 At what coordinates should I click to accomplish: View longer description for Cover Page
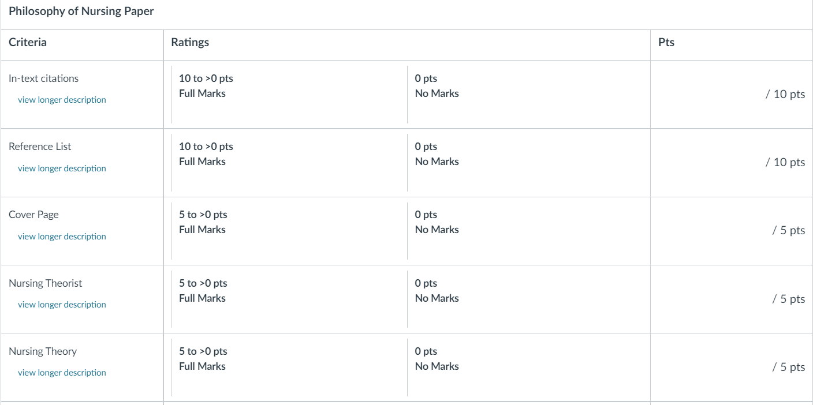[62, 237]
